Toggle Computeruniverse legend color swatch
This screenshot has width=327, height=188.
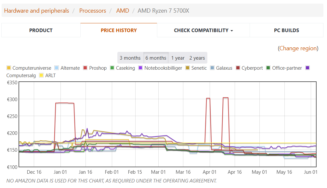[8, 68]
